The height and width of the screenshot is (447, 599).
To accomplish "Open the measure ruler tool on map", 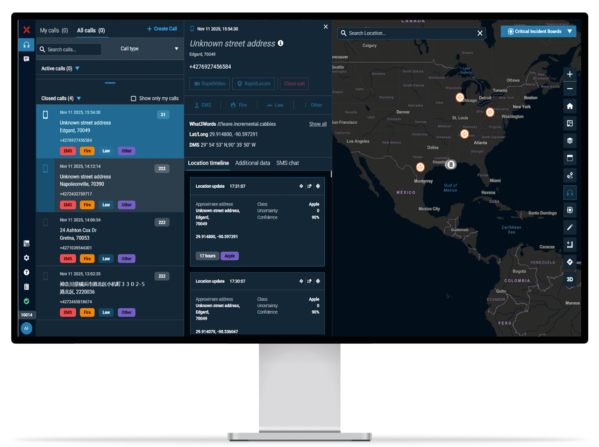I will click(570, 244).
